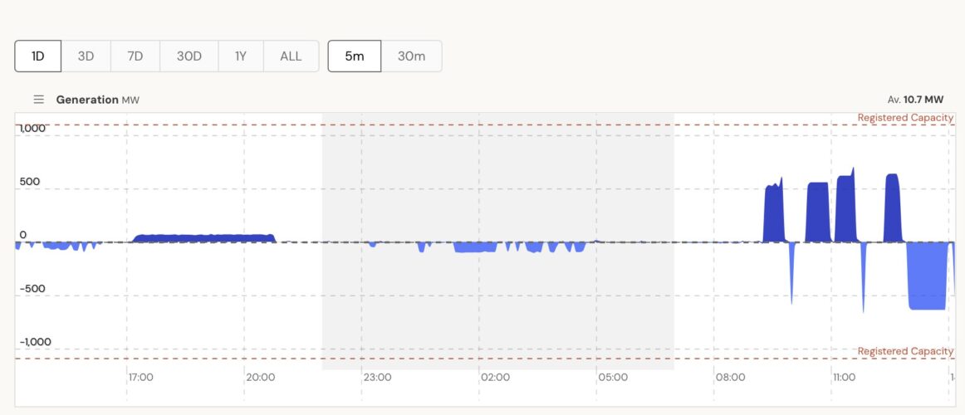The width and height of the screenshot is (965, 415).
Task: Click the 23:00 time axis marker
Action: tap(377, 378)
